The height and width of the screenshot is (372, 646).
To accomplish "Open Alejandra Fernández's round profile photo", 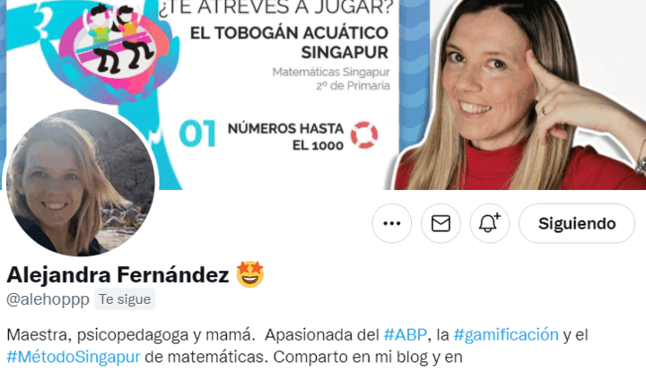I will tap(81, 183).
